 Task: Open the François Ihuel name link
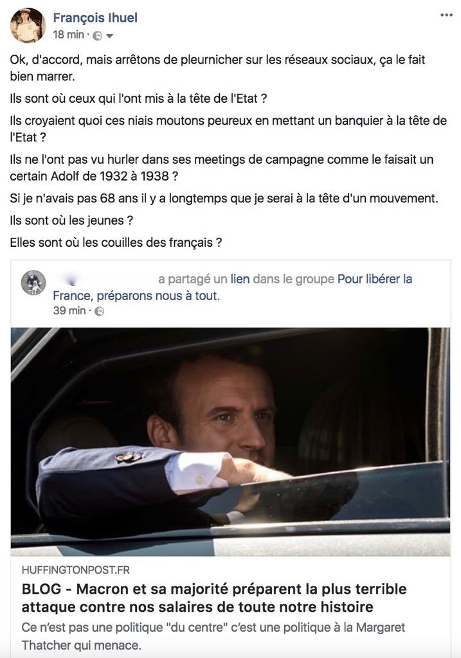95,17
